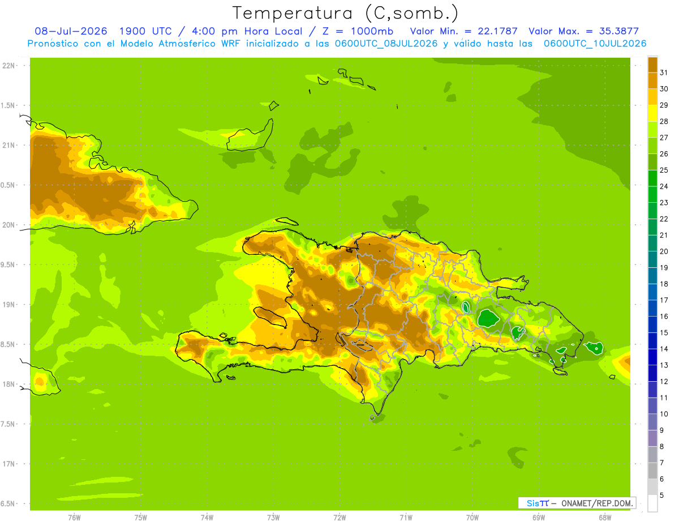Click the "0600UTC_10JUL2026" valid-until time

pos(595,44)
